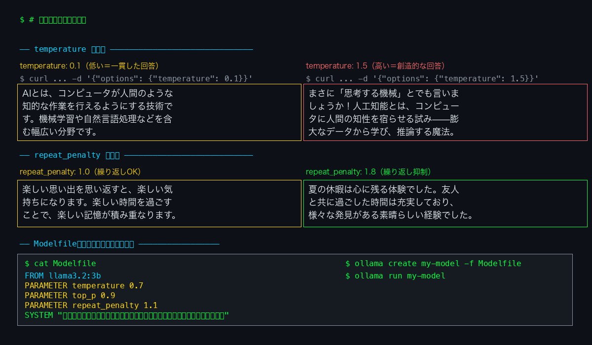Image resolution: width=592 pixels, height=345 pixels.
Task: Click line '知的な作業を行えるようにする技術で'
Action: point(98,106)
